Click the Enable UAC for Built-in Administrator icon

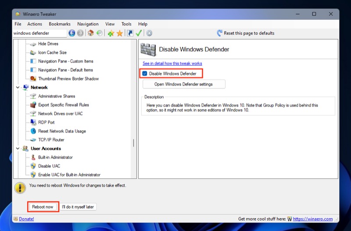pos(33,174)
